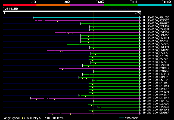Screen dimensions: 174x120
Task: Open hit UniRef100_Q8WH67
Action: [156, 113]
